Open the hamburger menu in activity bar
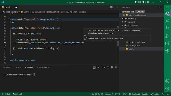This screenshot has height=96, width=171. tap(167, 7)
